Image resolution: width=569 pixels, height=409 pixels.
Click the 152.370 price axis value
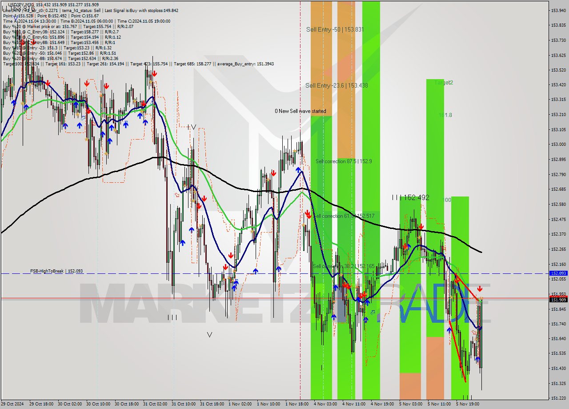pyautogui.click(x=558, y=234)
